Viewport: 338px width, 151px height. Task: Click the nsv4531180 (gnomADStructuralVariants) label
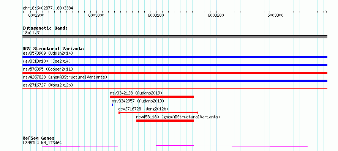pos(178,117)
